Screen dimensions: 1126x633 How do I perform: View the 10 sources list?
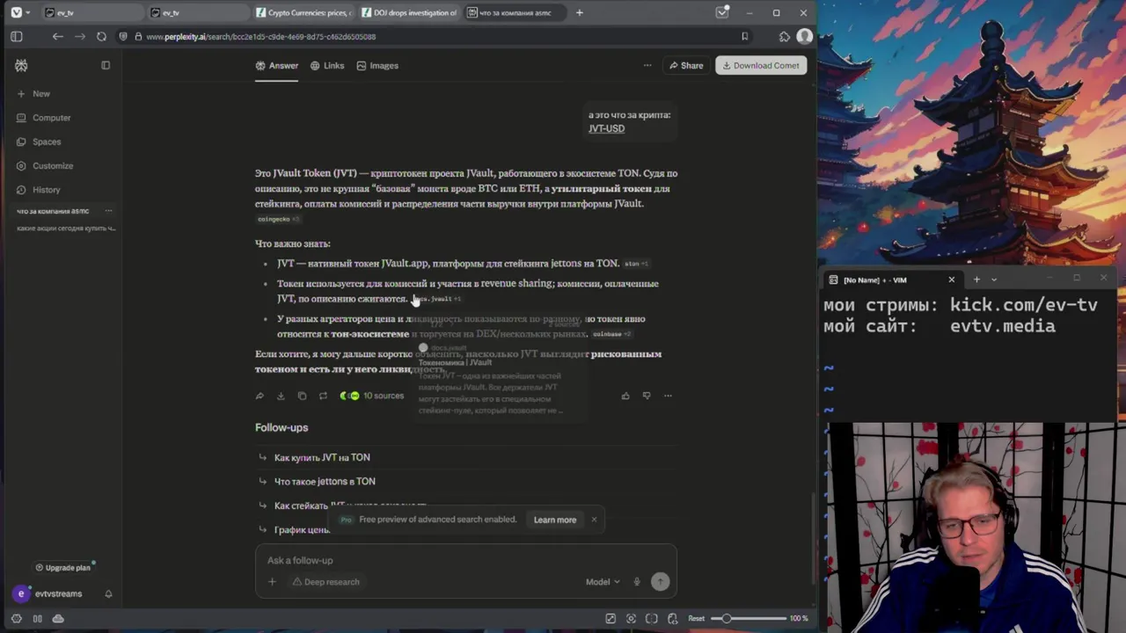tap(372, 396)
